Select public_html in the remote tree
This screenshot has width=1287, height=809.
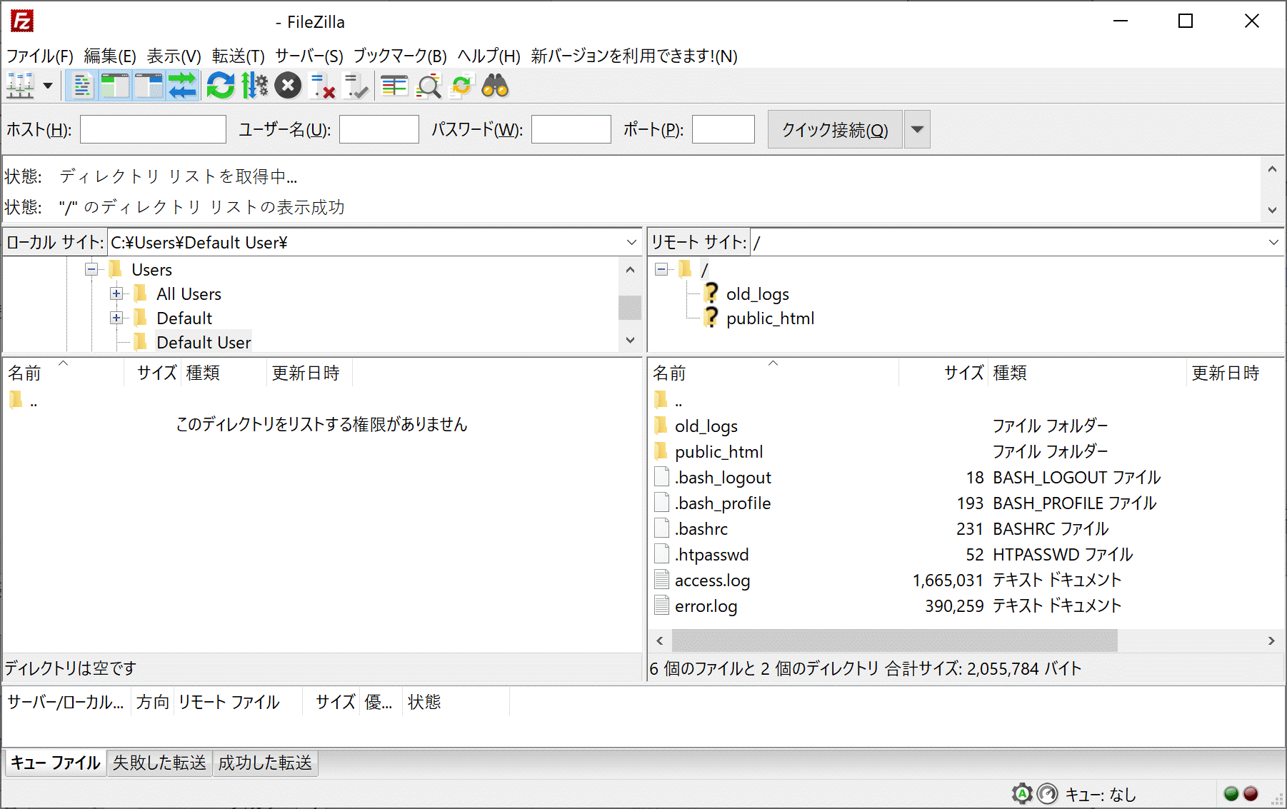coord(770,318)
